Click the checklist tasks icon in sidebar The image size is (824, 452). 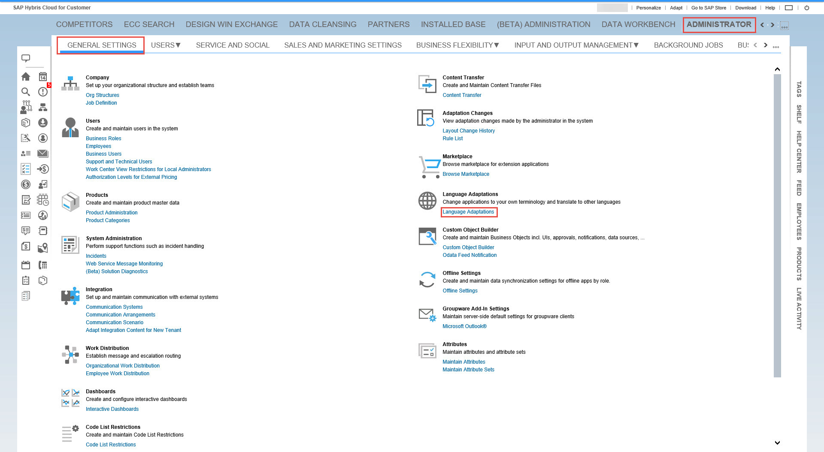click(26, 169)
